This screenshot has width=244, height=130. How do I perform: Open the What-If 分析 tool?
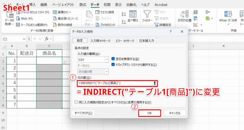click(x=228, y=18)
